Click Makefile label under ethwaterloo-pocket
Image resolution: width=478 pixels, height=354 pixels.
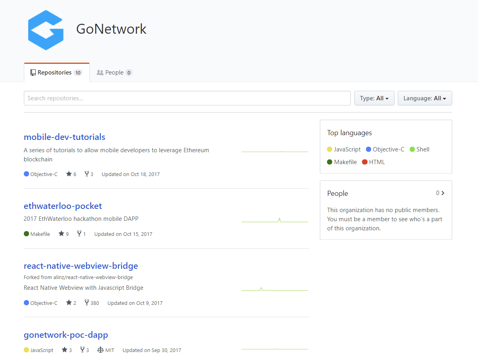point(40,234)
